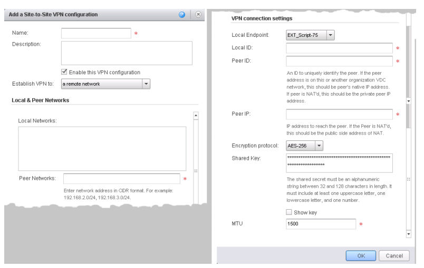Image resolution: width=424 pixels, height=268 pixels.
Task: Click the Name input field
Action: (x=96, y=33)
